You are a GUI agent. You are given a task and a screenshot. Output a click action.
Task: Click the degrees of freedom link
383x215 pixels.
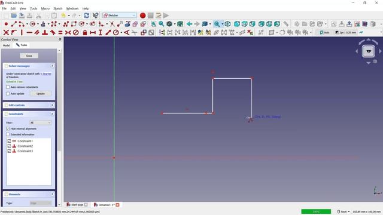coord(46,73)
